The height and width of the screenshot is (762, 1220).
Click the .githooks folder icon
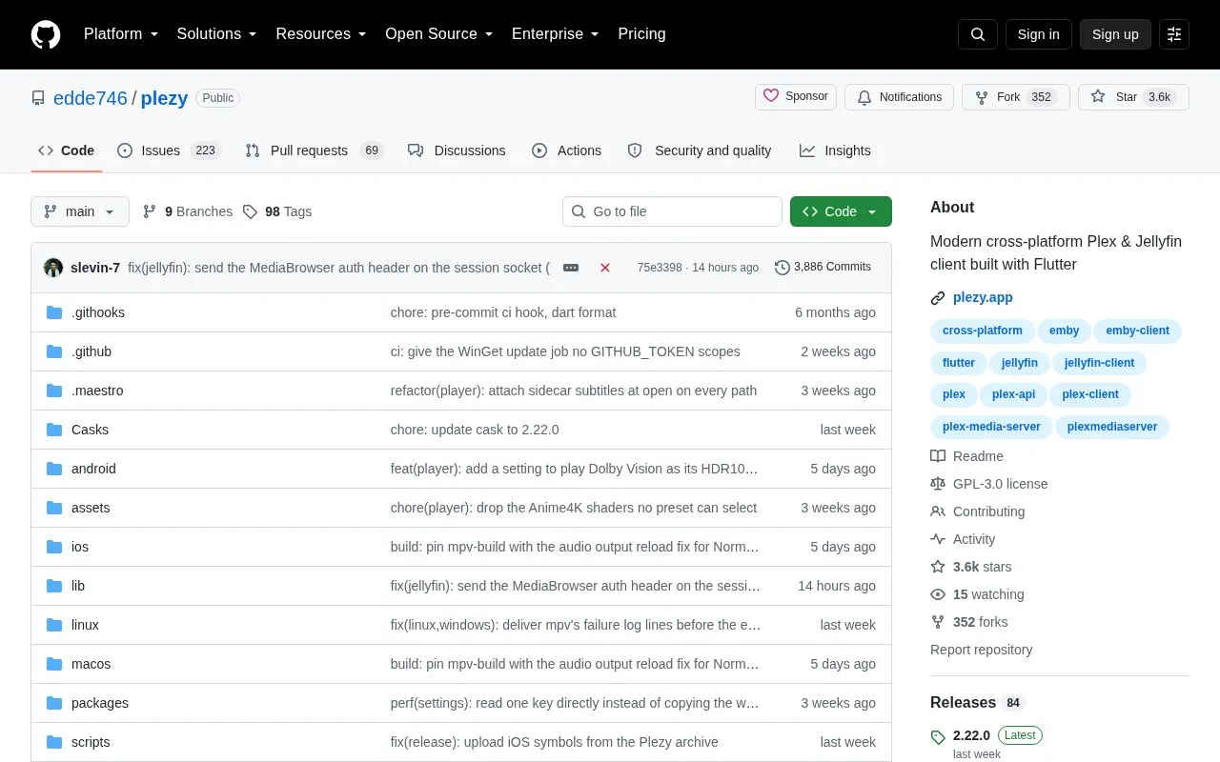(54, 312)
